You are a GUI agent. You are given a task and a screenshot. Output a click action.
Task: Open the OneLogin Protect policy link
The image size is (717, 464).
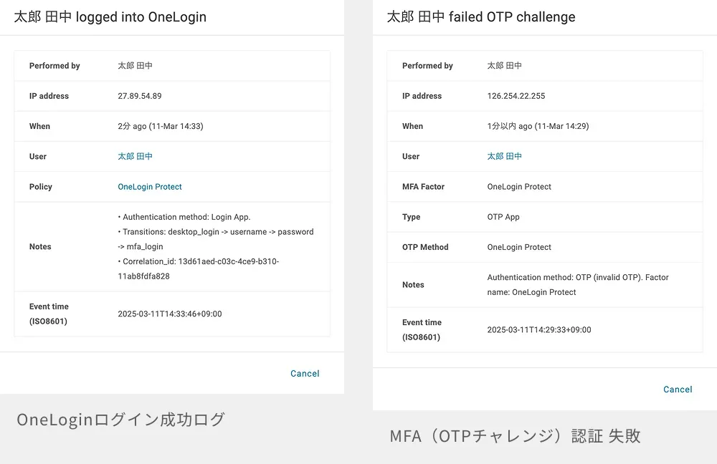(x=150, y=187)
